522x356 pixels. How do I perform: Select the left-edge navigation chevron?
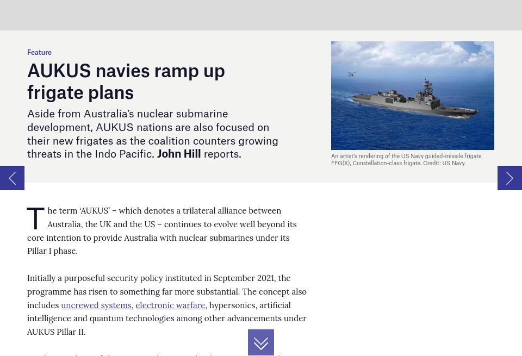tap(12, 178)
